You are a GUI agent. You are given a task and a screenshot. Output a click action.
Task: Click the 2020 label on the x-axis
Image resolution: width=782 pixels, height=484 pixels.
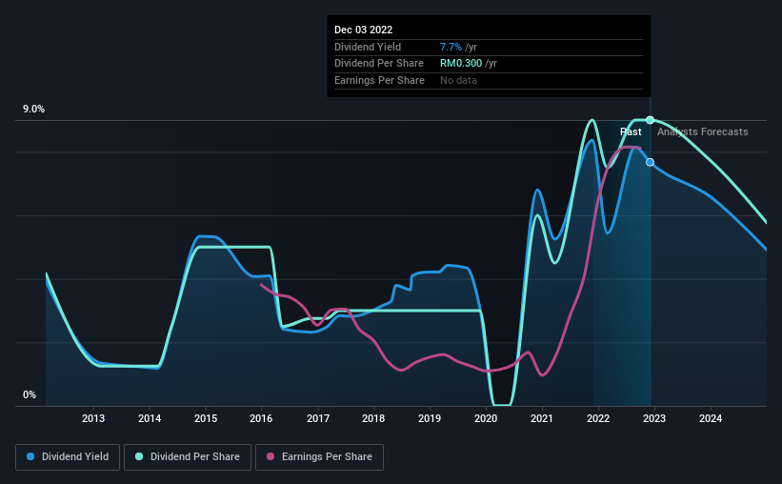click(486, 418)
